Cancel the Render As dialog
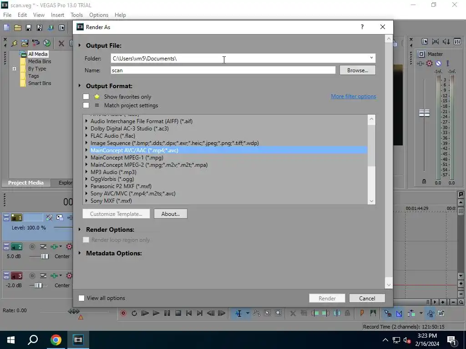This screenshot has width=466, height=349. (367, 298)
